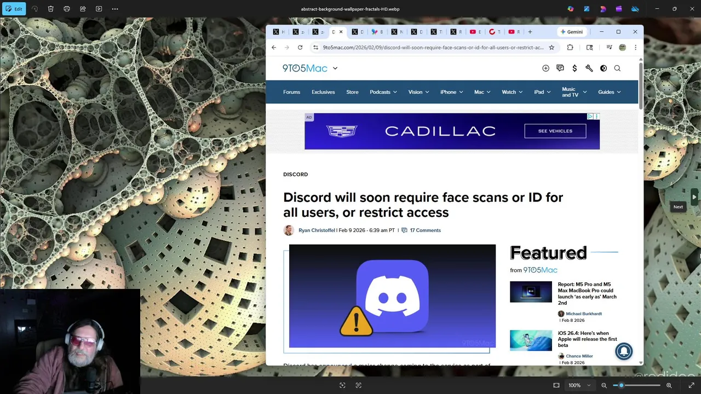This screenshot has height=394, width=701.
Task: Open M5 Pro MacBook Pro featured article
Action: click(587, 293)
